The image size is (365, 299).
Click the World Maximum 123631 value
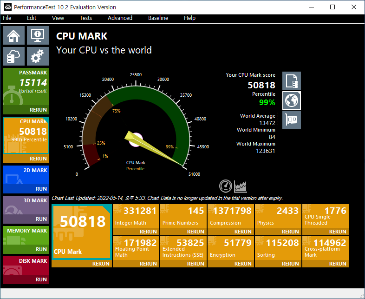click(x=266, y=151)
